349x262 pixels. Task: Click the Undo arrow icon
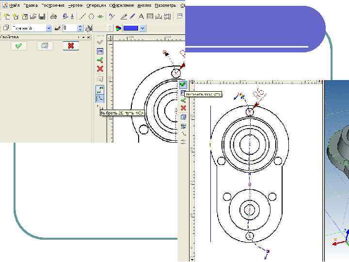(x=65, y=16)
